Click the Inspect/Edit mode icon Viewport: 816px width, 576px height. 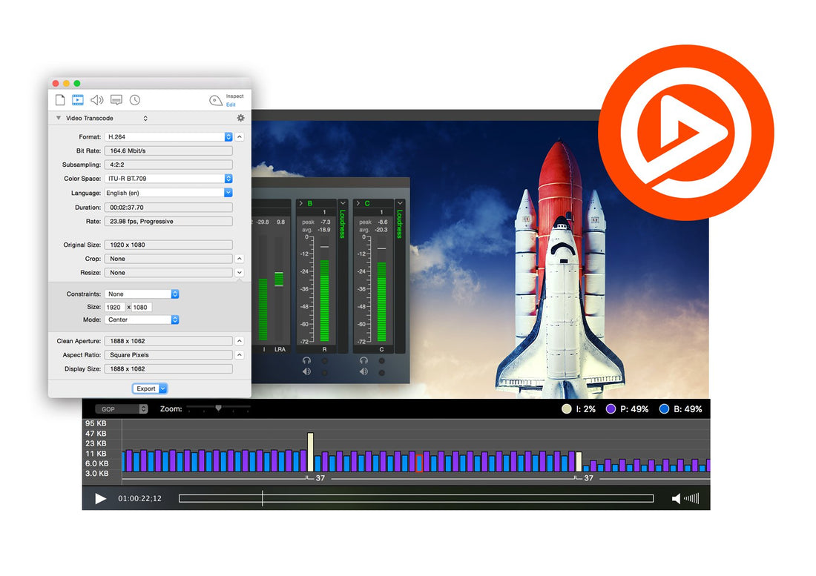tap(216, 101)
